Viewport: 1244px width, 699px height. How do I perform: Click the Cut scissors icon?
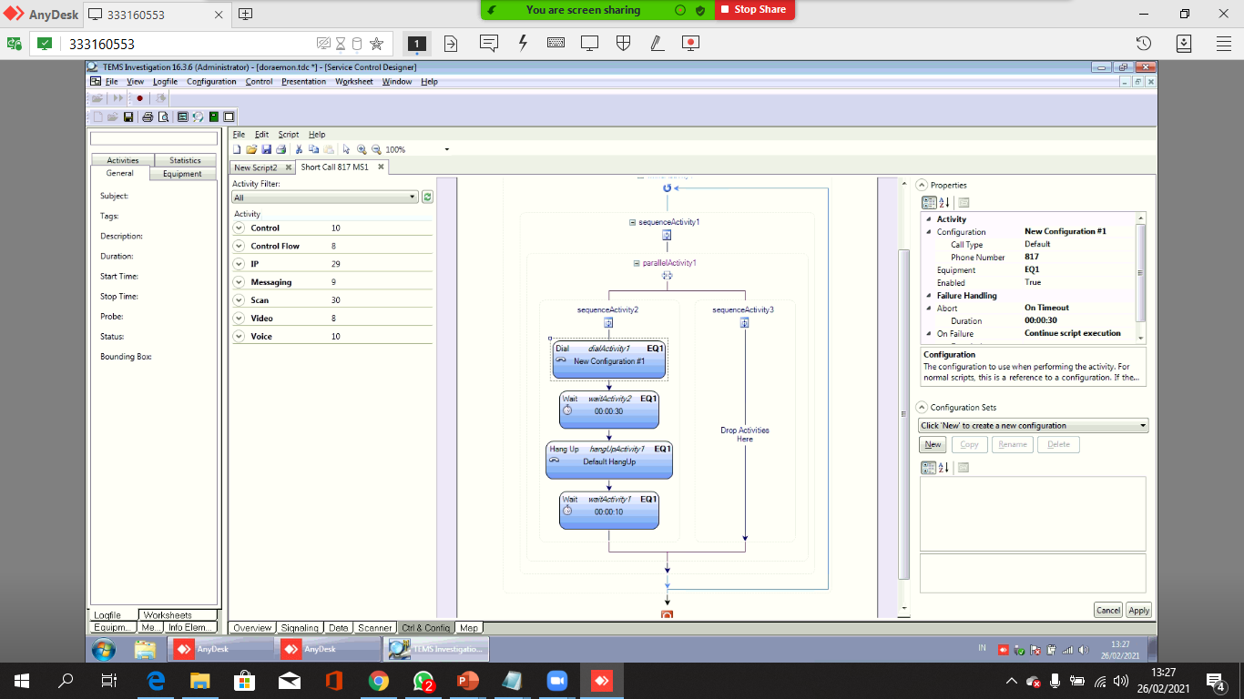point(299,149)
